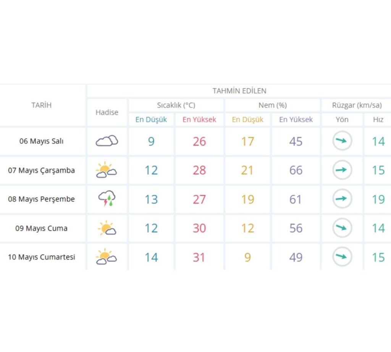Click the 10 Mayıs Cumartesi date cell
This screenshot has height=352, width=391.
point(41,257)
